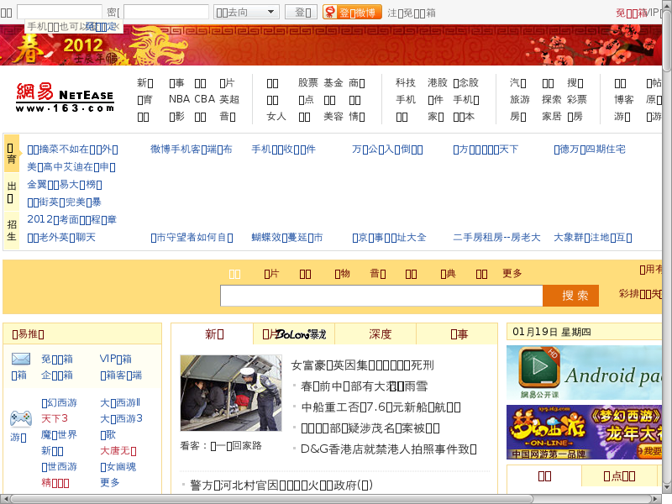The image size is (672, 504).
Task: Click the mail envelope icon
Action: 21,359
